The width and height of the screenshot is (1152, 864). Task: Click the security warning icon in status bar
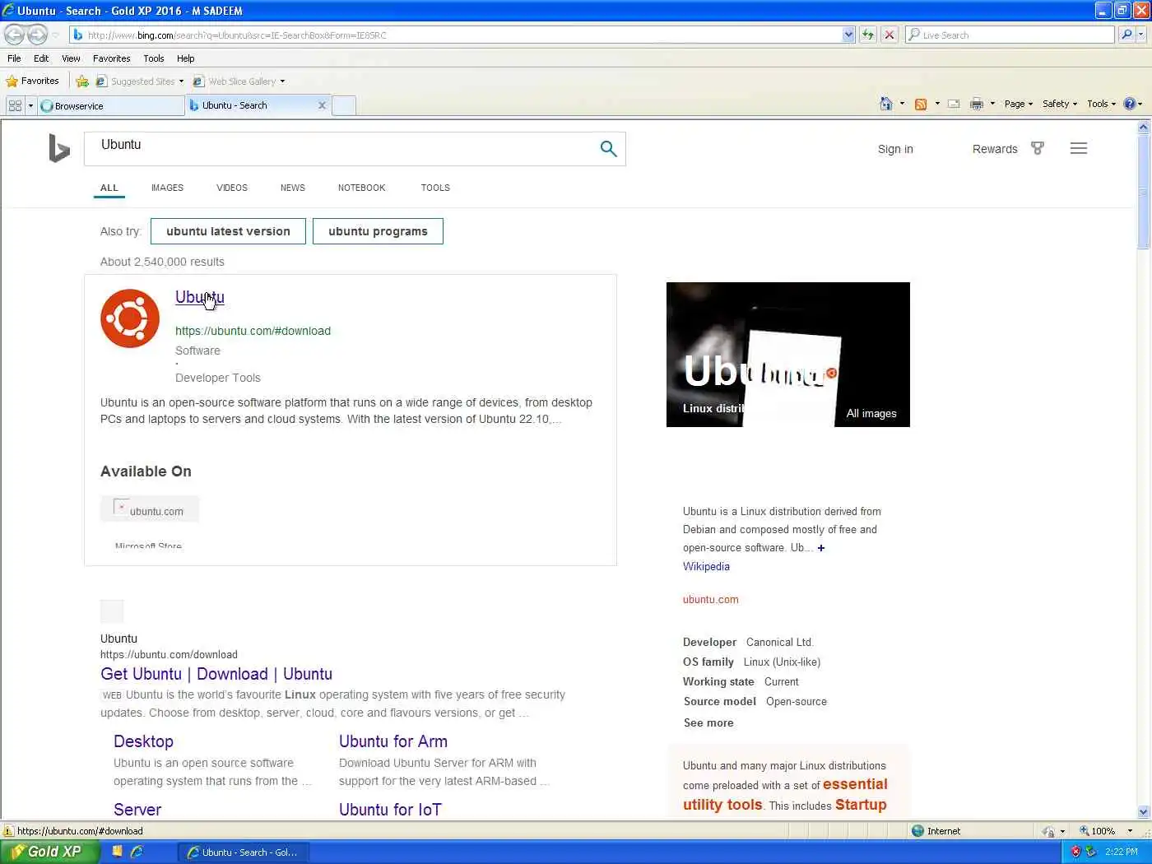tap(8, 831)
